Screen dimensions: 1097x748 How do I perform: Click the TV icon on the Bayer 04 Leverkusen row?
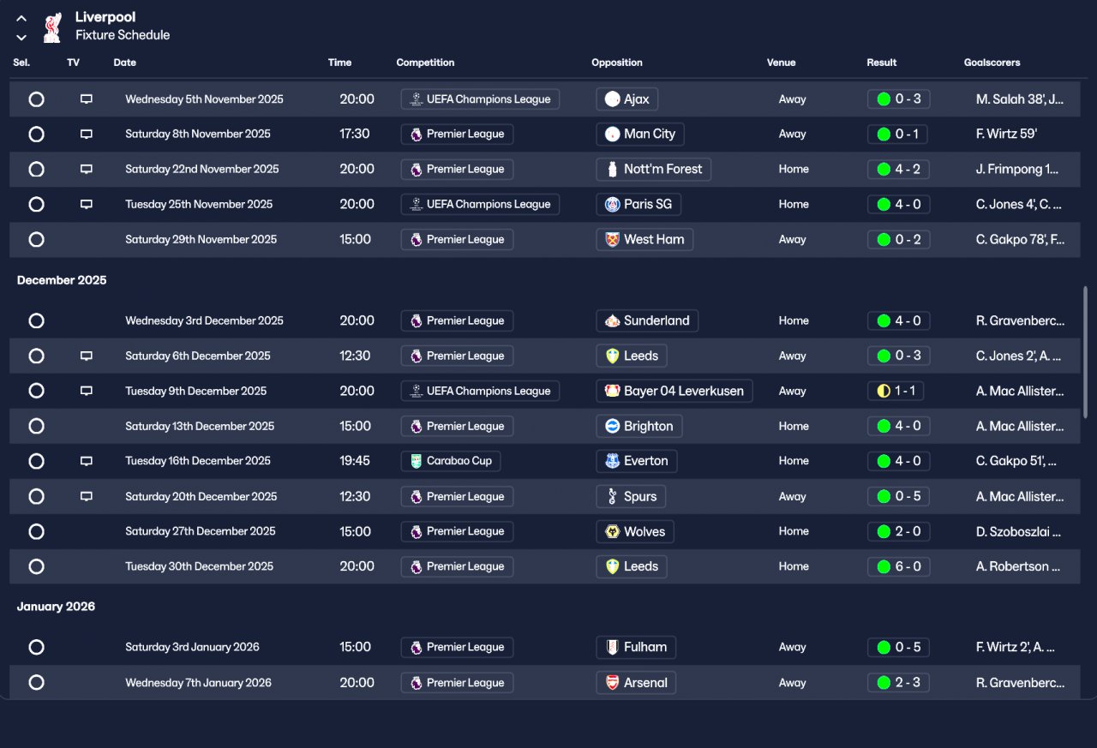pos(87,391)
